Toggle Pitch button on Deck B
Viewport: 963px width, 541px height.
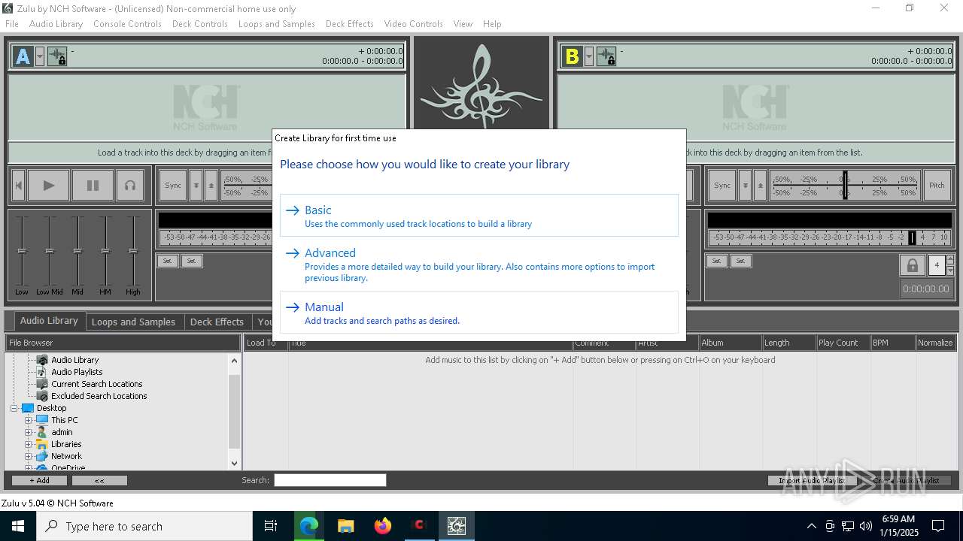point(937,186)
